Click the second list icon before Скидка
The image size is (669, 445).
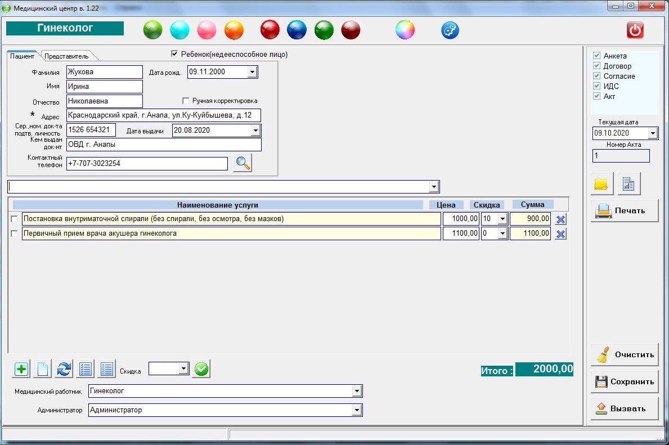[x=107, y=369]
